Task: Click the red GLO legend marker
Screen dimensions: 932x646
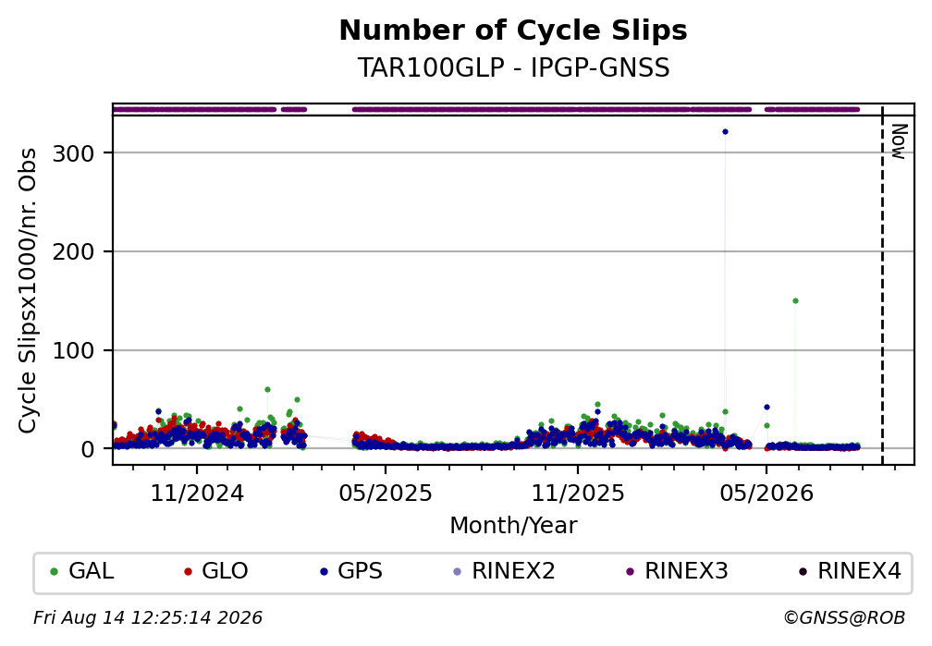Action: (189, 572)
